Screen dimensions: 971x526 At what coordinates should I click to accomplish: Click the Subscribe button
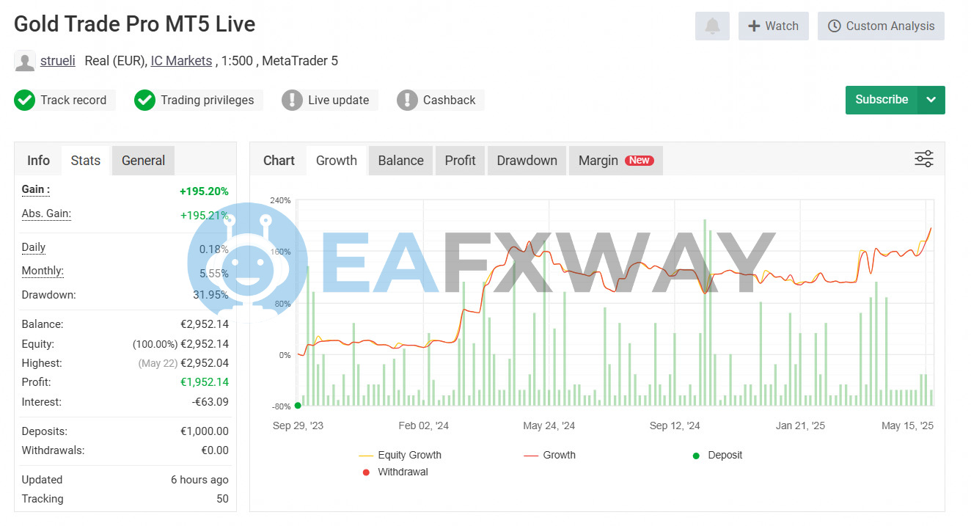(882, 100)
